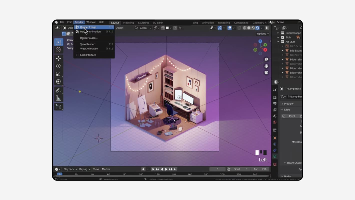
Task: Switch to the Modeling workspace tab
Action: tap(128, 23)
